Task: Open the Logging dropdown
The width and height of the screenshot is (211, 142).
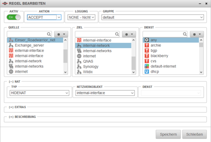Action: click(93, 17)
